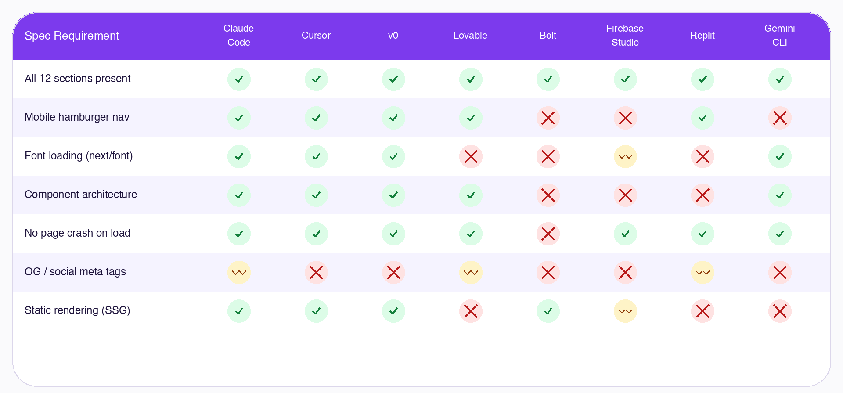Select the 'Mobile hamburger nav' row label
The image size is (843, 393).
click(x=77, y=117)
